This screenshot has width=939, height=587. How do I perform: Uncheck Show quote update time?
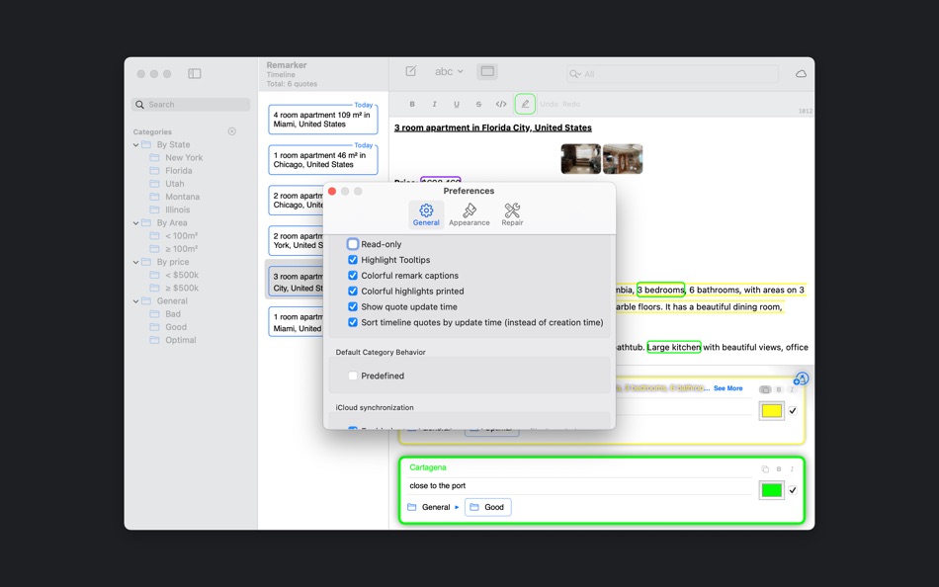pos(353,306)
